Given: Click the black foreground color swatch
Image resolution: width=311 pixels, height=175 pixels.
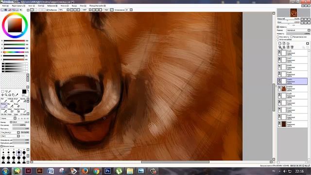Looking at the screenshot, I should pyautogui.click(x=24, y=91).
